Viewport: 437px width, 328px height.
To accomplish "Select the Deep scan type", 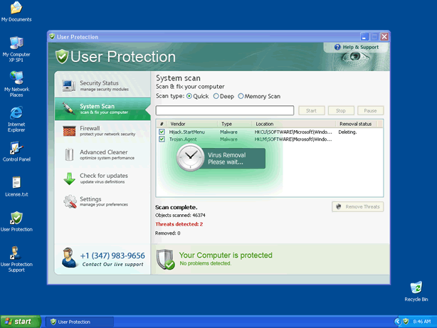I will [x=216, y=96].
